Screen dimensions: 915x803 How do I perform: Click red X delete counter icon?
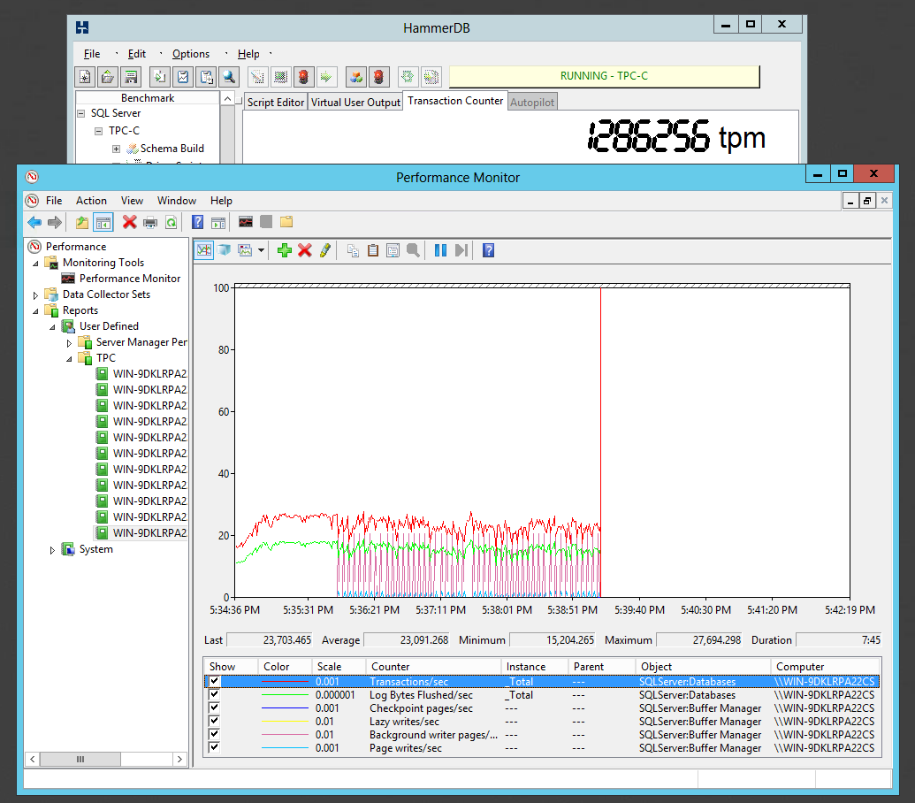(305, 250)
